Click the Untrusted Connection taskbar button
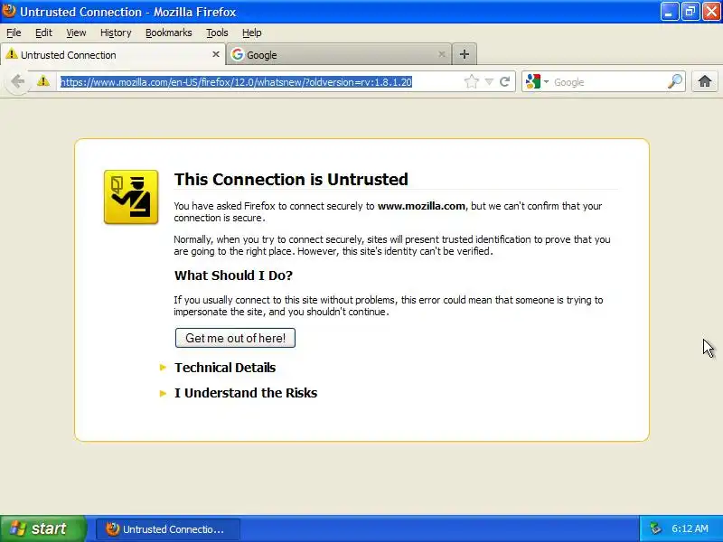This screenshot has width=723, height=542. point(168,528)
